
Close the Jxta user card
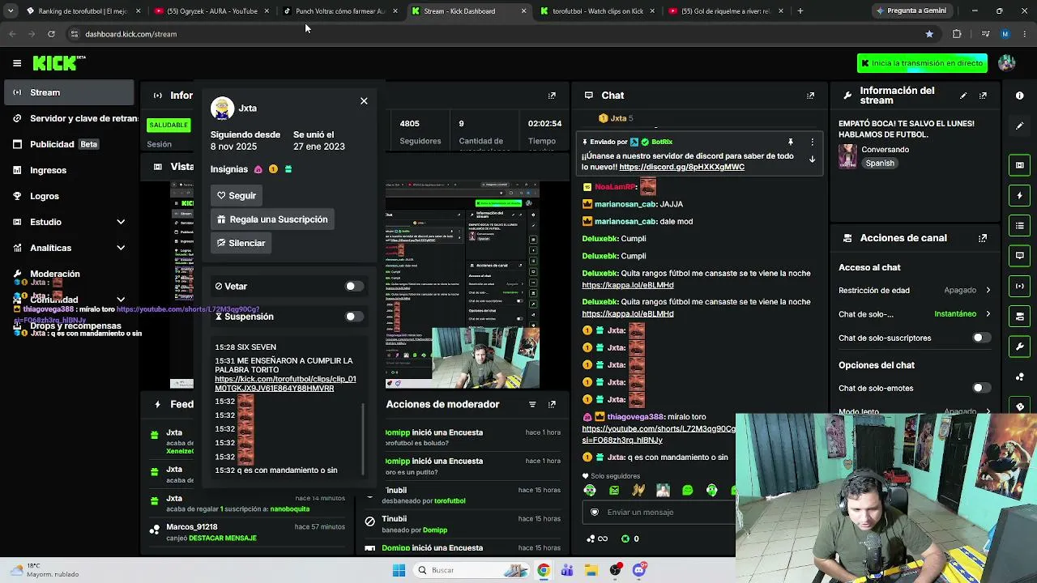pos(364,101)
